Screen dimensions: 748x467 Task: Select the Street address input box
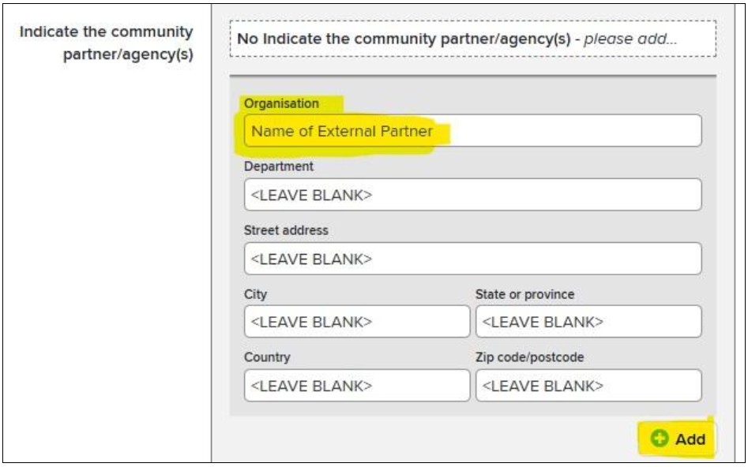(472, 259)
